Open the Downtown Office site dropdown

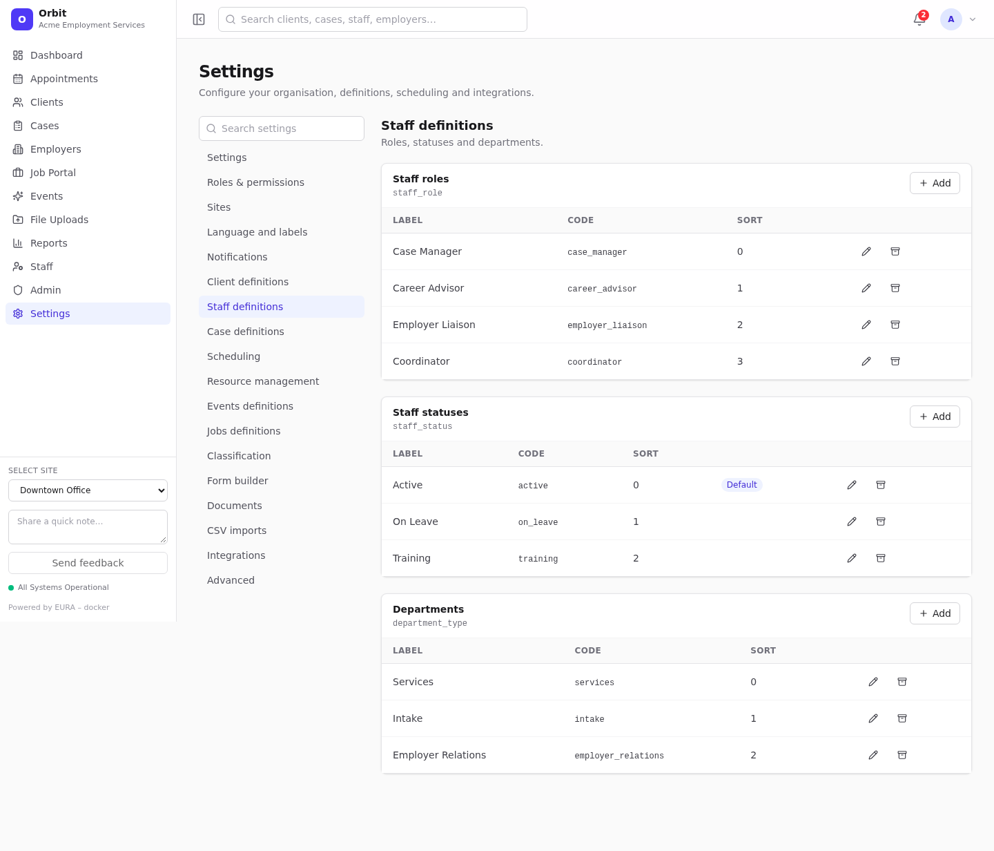coord(88,490)
